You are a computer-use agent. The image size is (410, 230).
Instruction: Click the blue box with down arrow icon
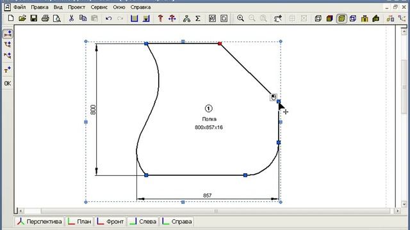click(x=146, y=19)
